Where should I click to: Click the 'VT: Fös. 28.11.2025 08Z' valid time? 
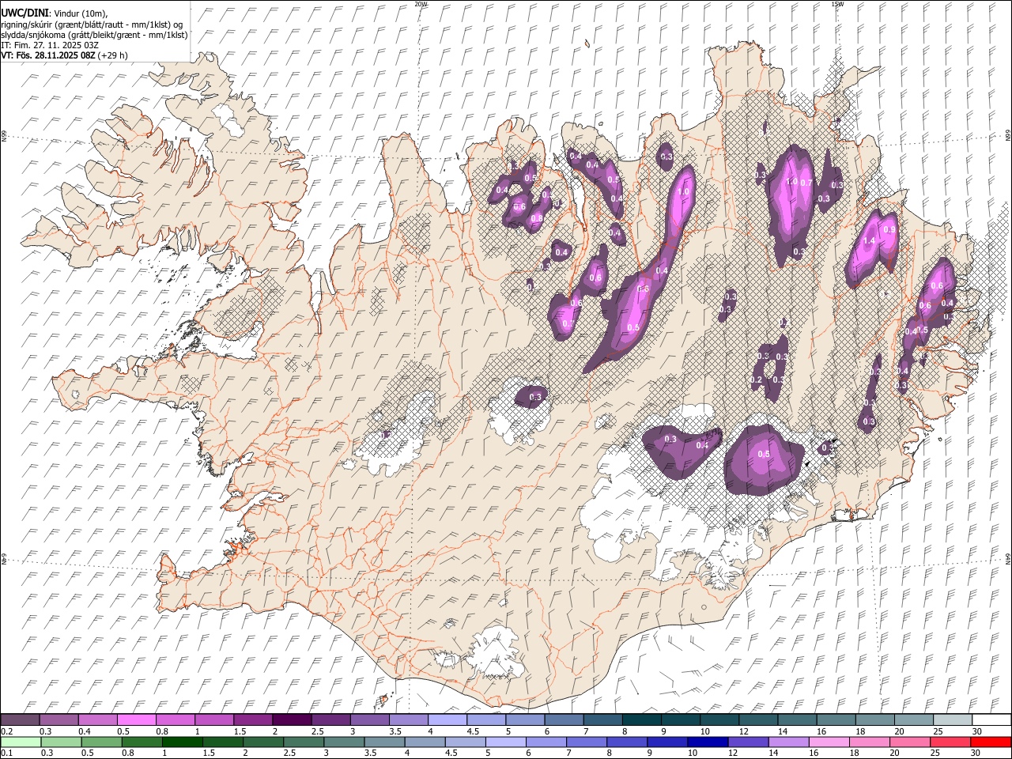click(48, 55)
